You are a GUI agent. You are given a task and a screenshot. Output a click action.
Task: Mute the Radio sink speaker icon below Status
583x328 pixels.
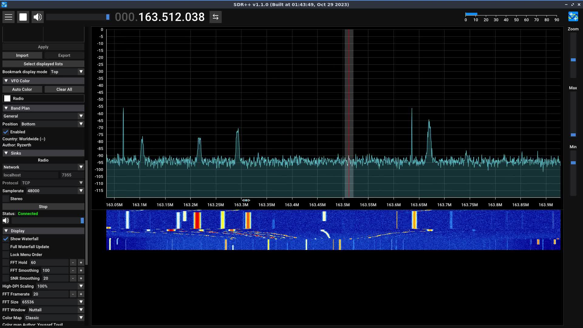point(5,220)
